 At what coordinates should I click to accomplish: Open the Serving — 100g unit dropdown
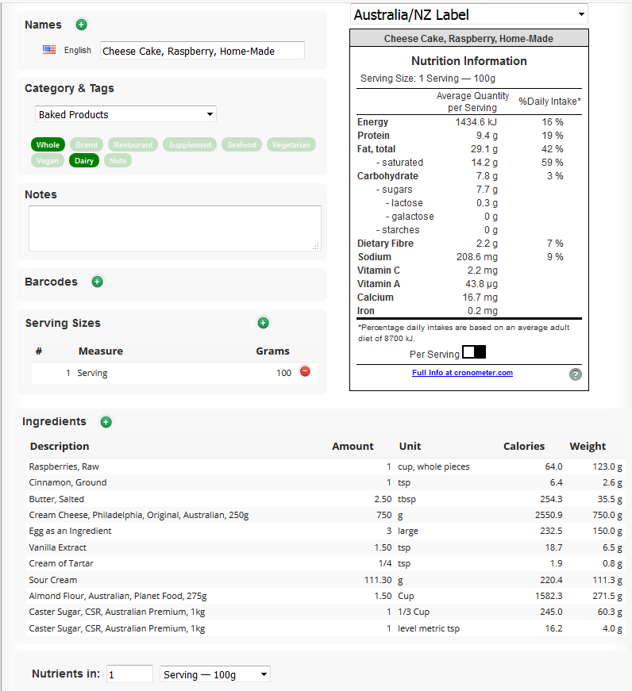(215, 674)
